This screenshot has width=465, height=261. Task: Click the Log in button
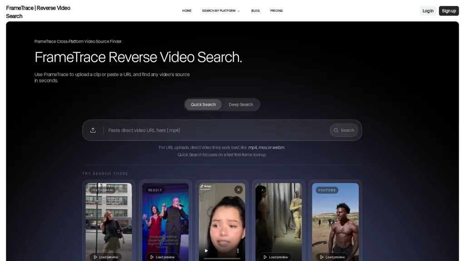pyautogui.click(x=428, y=11)
